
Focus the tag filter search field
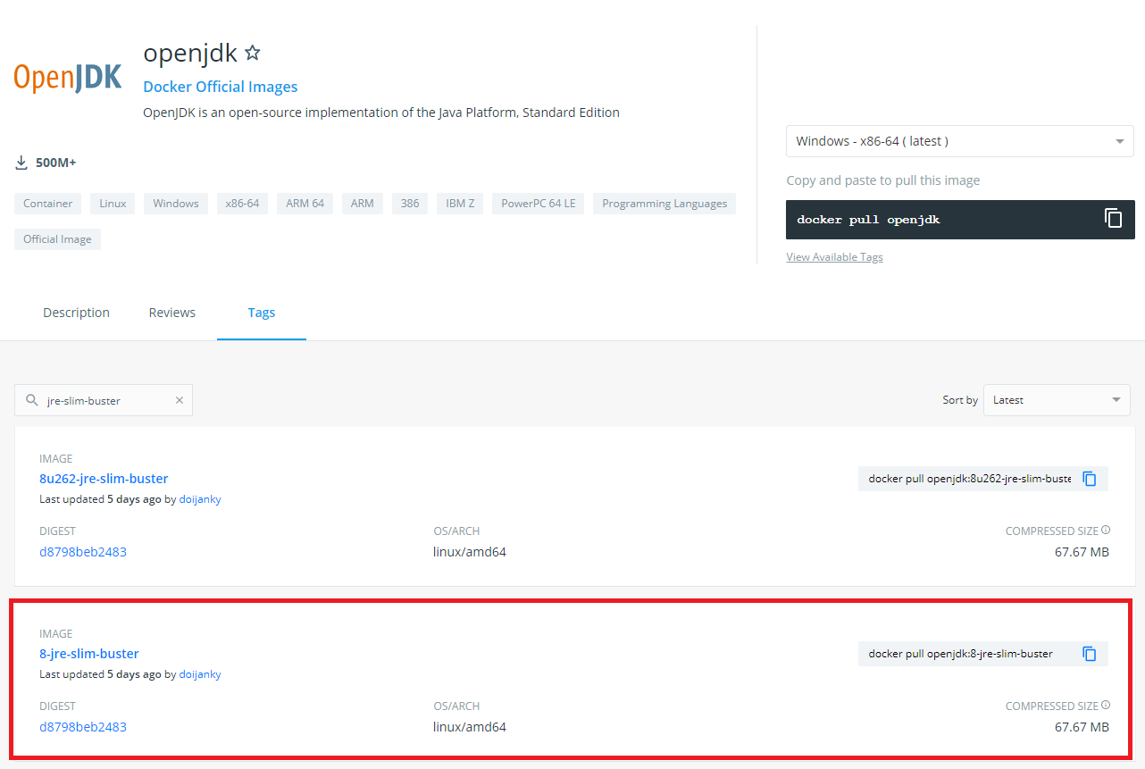pos(104,400)
